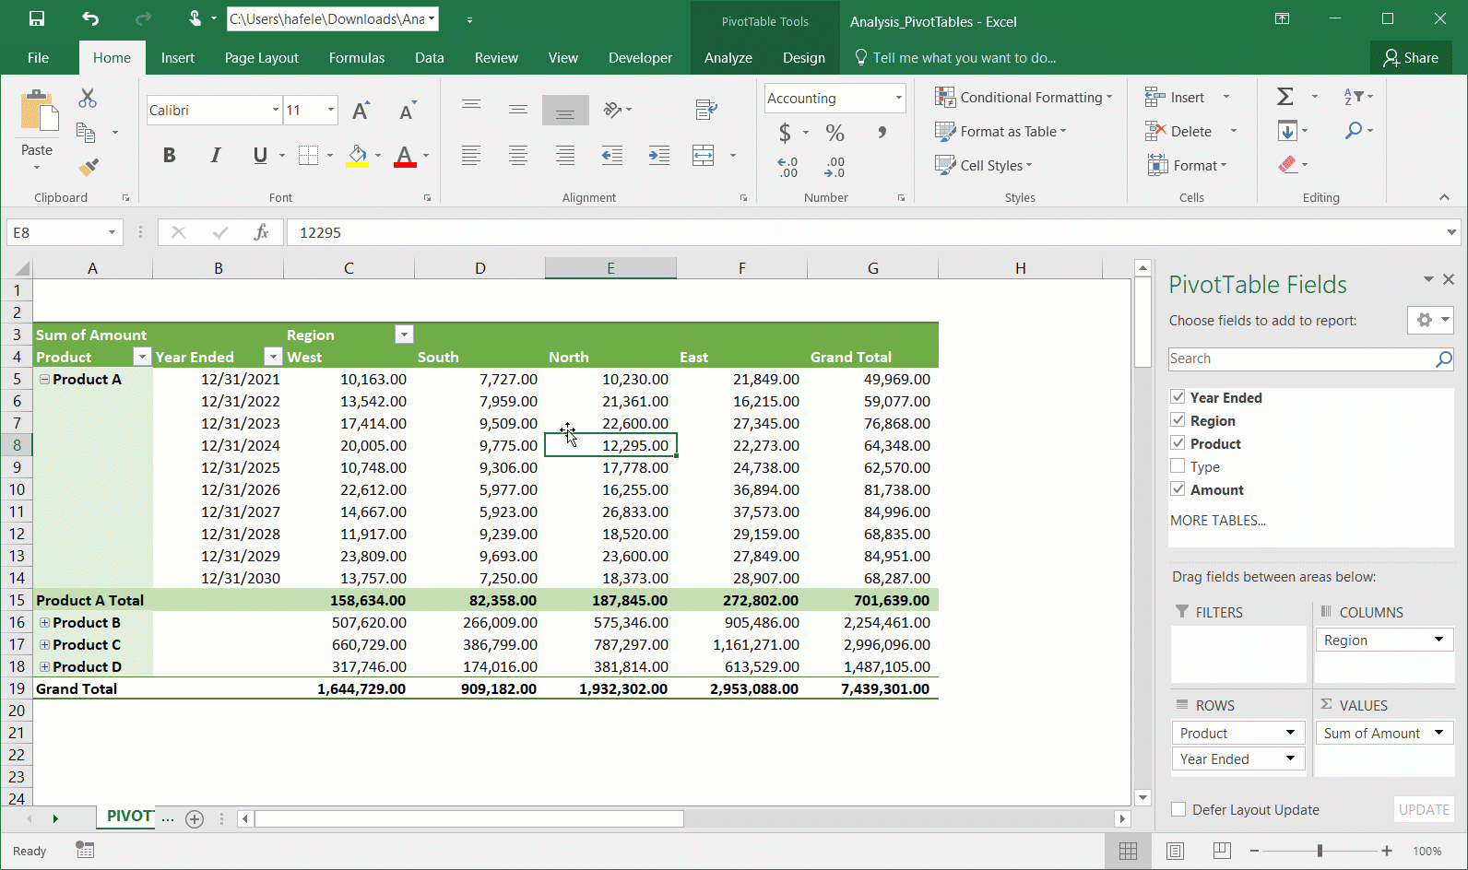Screen dimensions: 1468x870
Task: Open Sort and Filter tool
Action: pos(1353,97)
